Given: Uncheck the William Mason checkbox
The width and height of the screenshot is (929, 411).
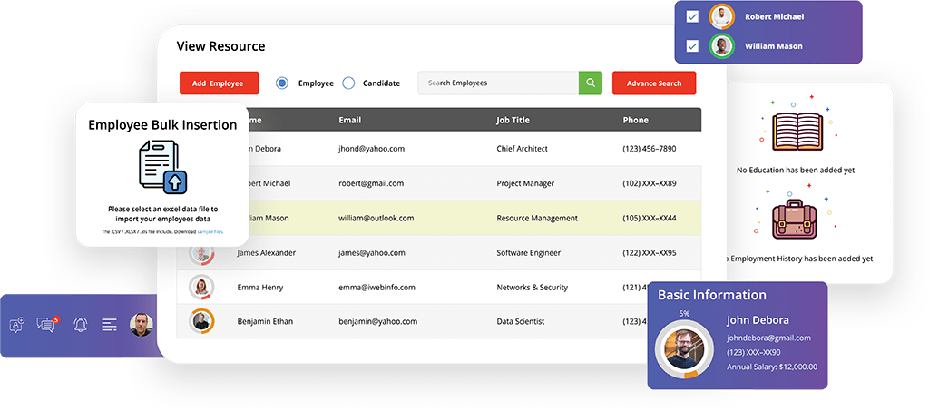Looking at the screenshot, I should point(692,46).
